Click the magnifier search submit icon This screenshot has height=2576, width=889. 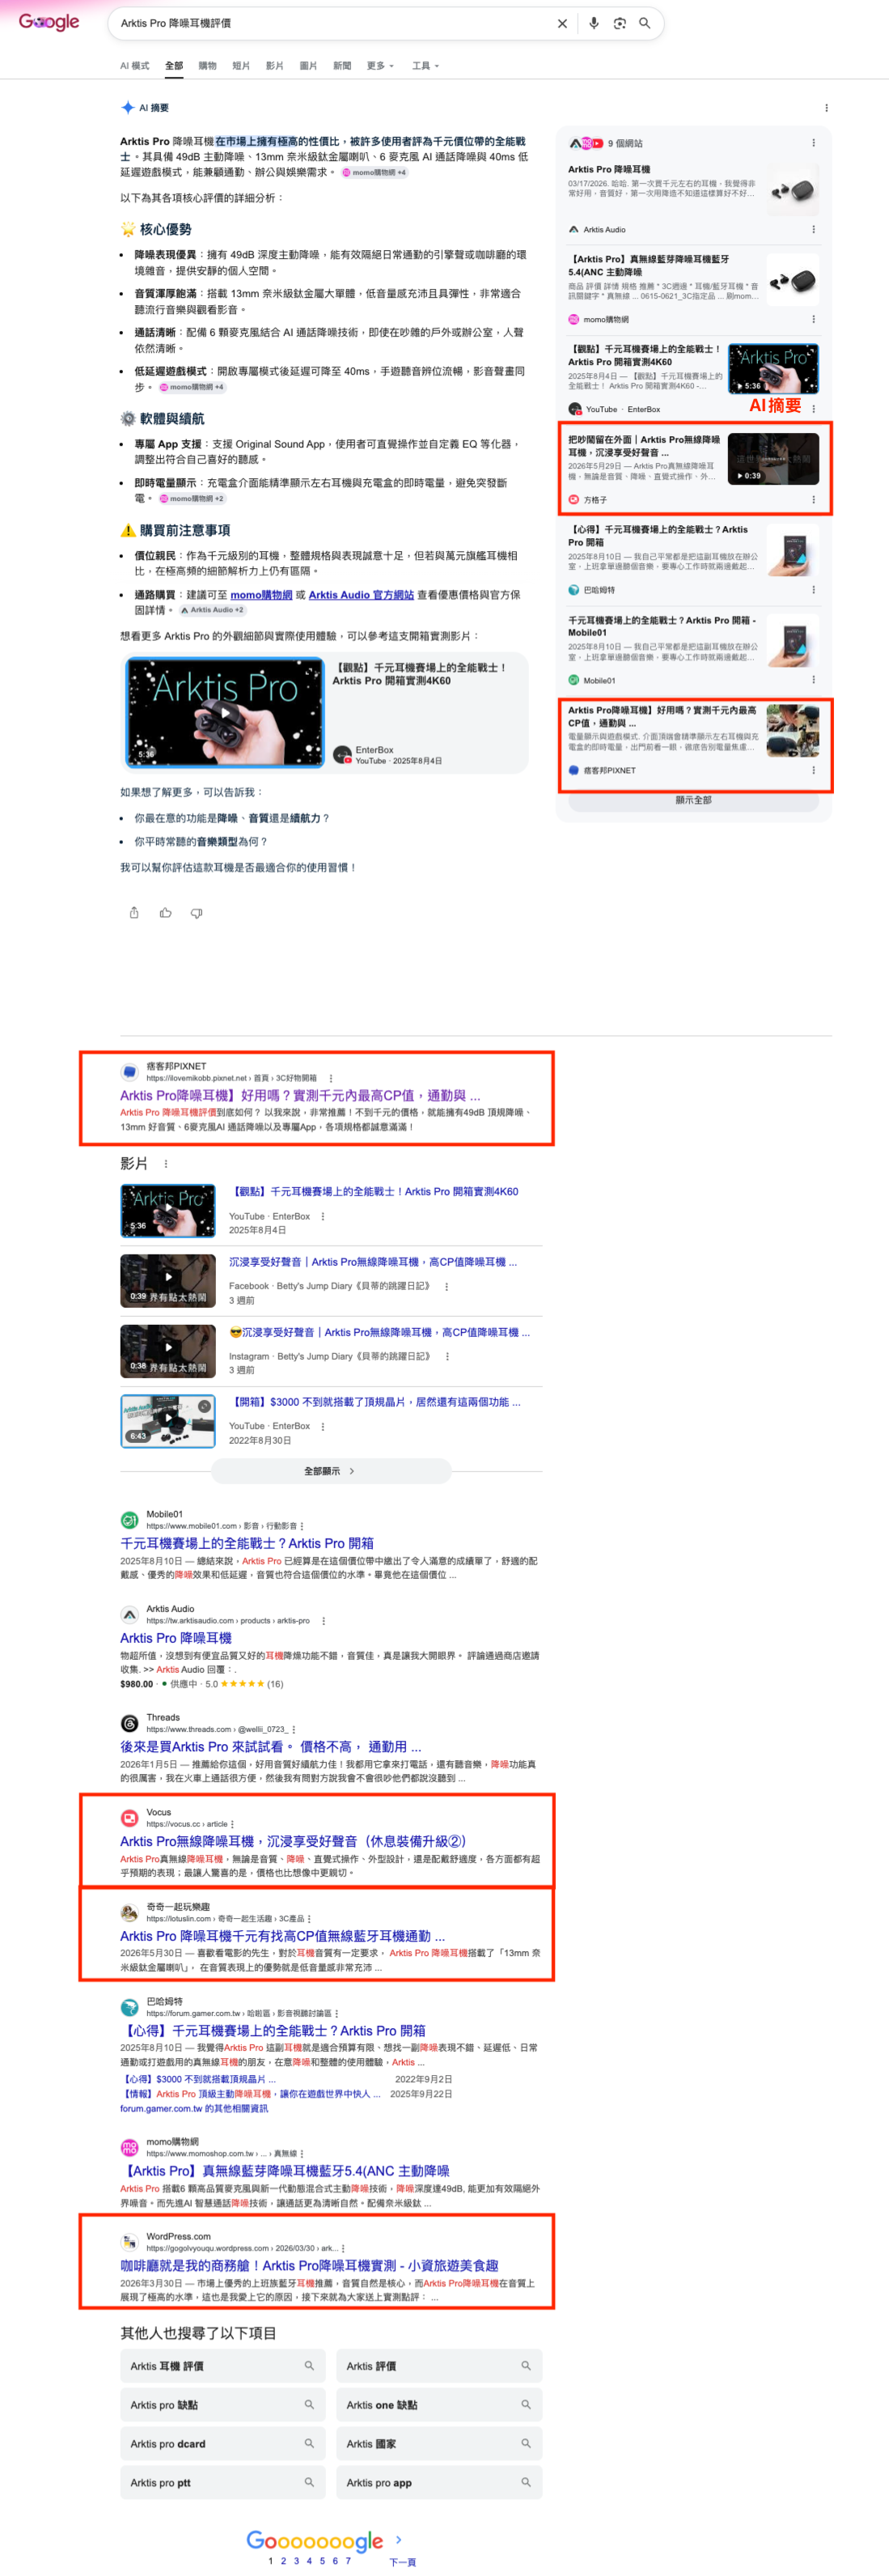(645, 23)
